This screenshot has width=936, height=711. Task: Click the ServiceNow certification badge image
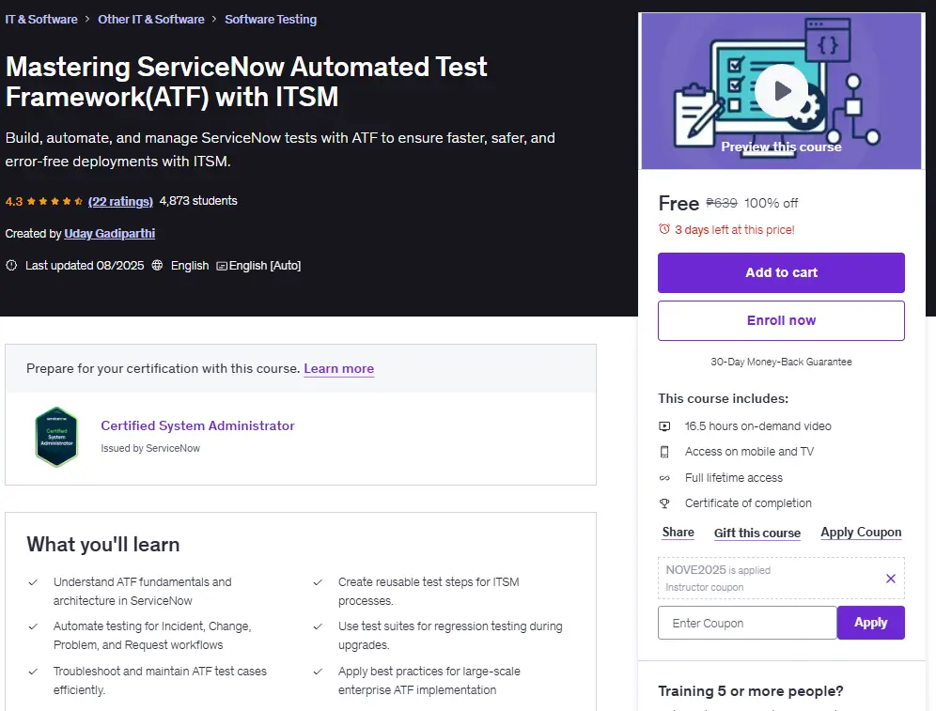tap(56, 437)
